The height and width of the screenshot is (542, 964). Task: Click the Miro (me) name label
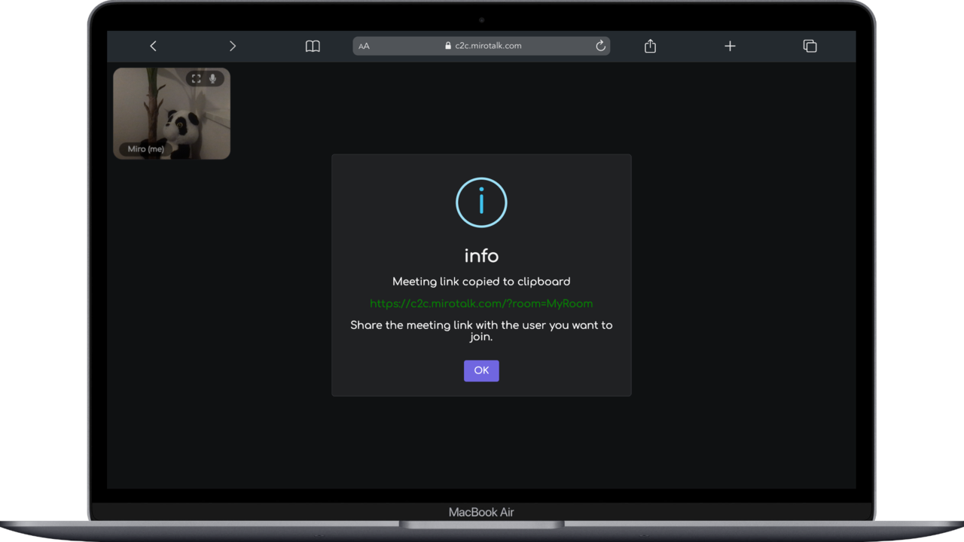click(x=145, y=148)
